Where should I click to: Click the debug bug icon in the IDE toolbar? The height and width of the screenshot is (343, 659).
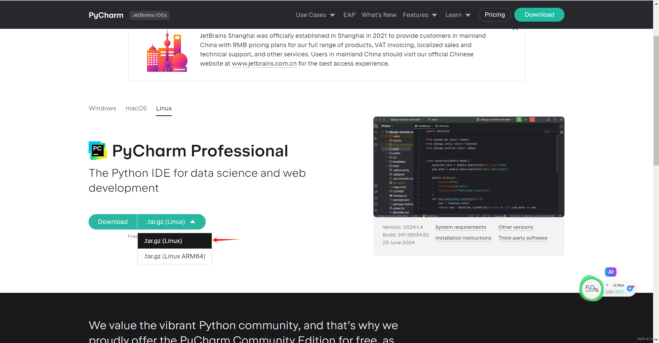(526, 120)
